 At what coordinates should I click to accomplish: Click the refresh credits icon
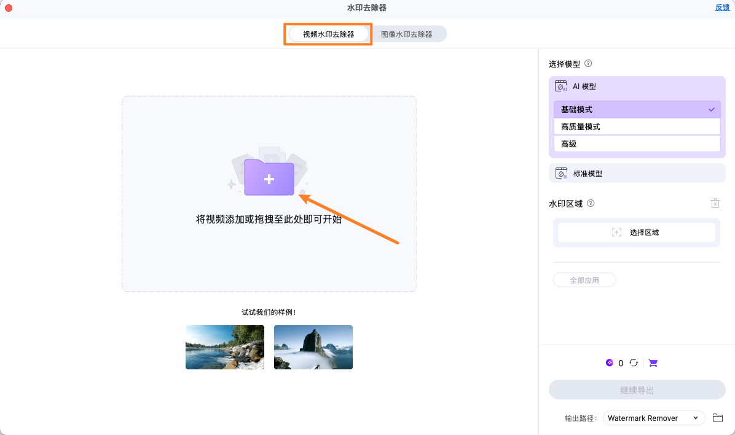click(x=633, y=363)
